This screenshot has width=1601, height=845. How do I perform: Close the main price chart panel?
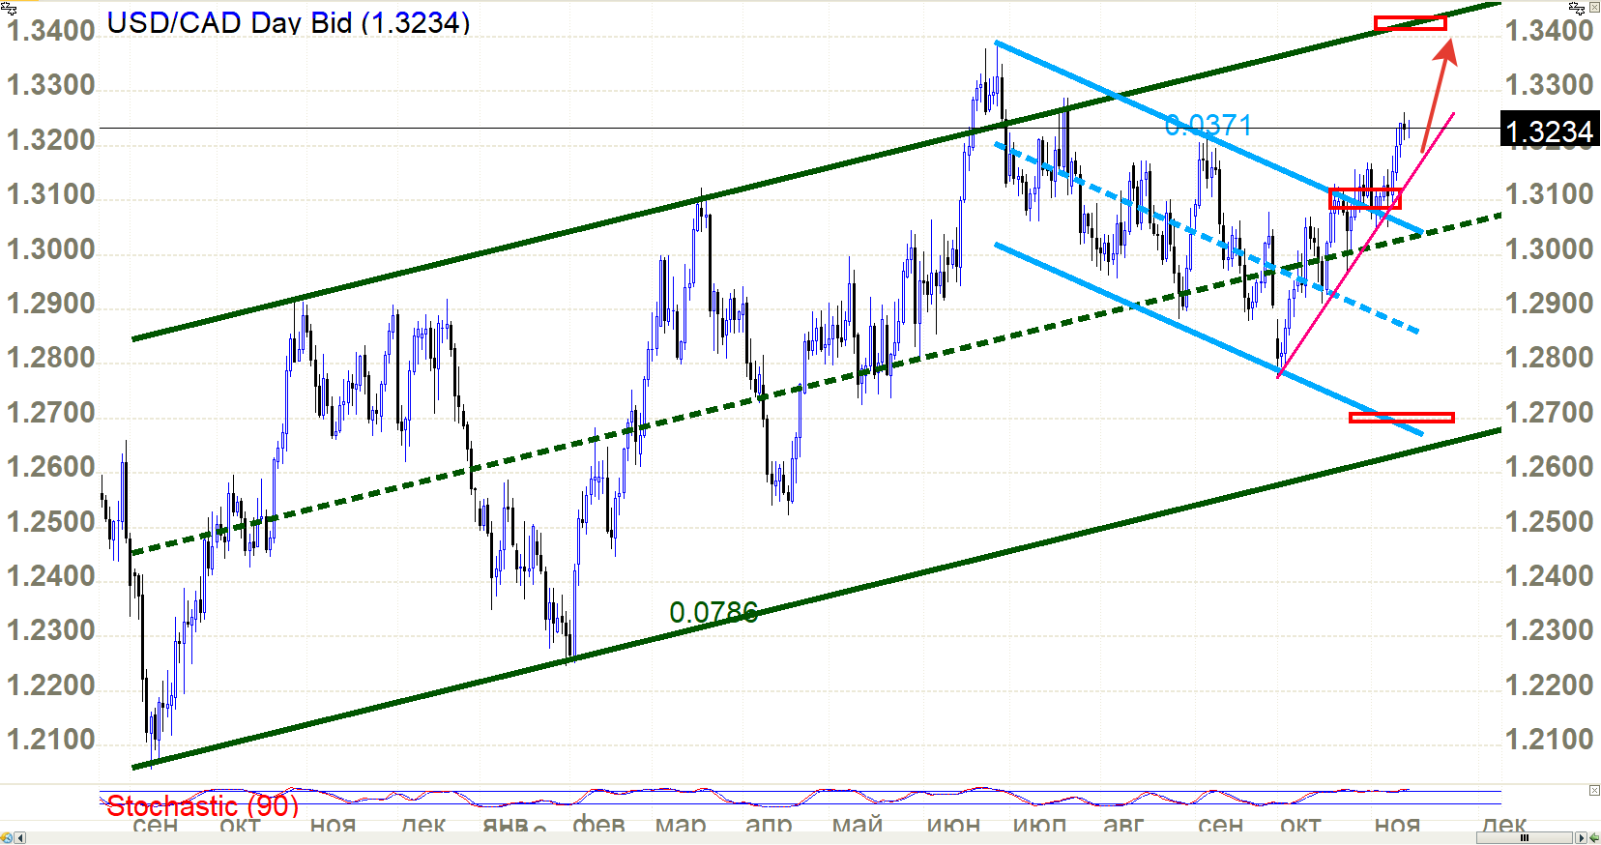coord(1594,7)
